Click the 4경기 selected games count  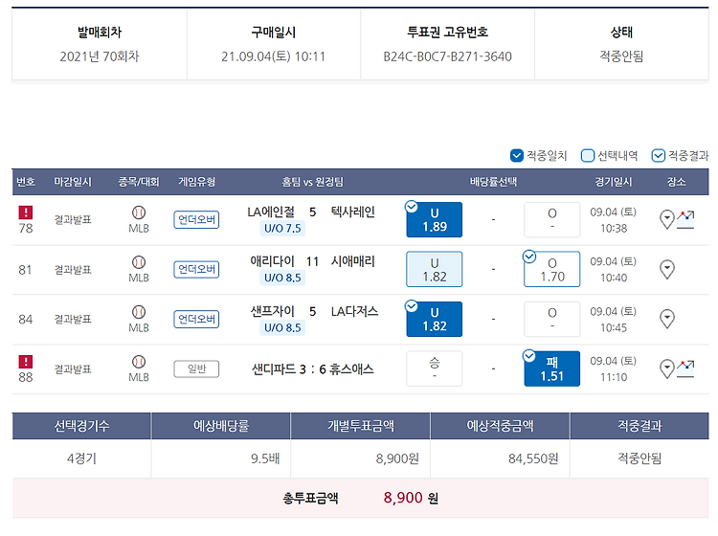pyautogui.click(x=81, y=458)
